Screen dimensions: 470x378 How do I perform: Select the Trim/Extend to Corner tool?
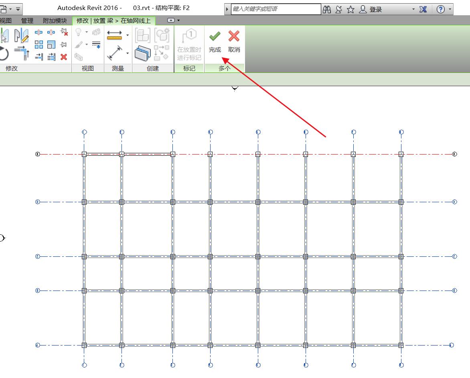tap(22, 52)
